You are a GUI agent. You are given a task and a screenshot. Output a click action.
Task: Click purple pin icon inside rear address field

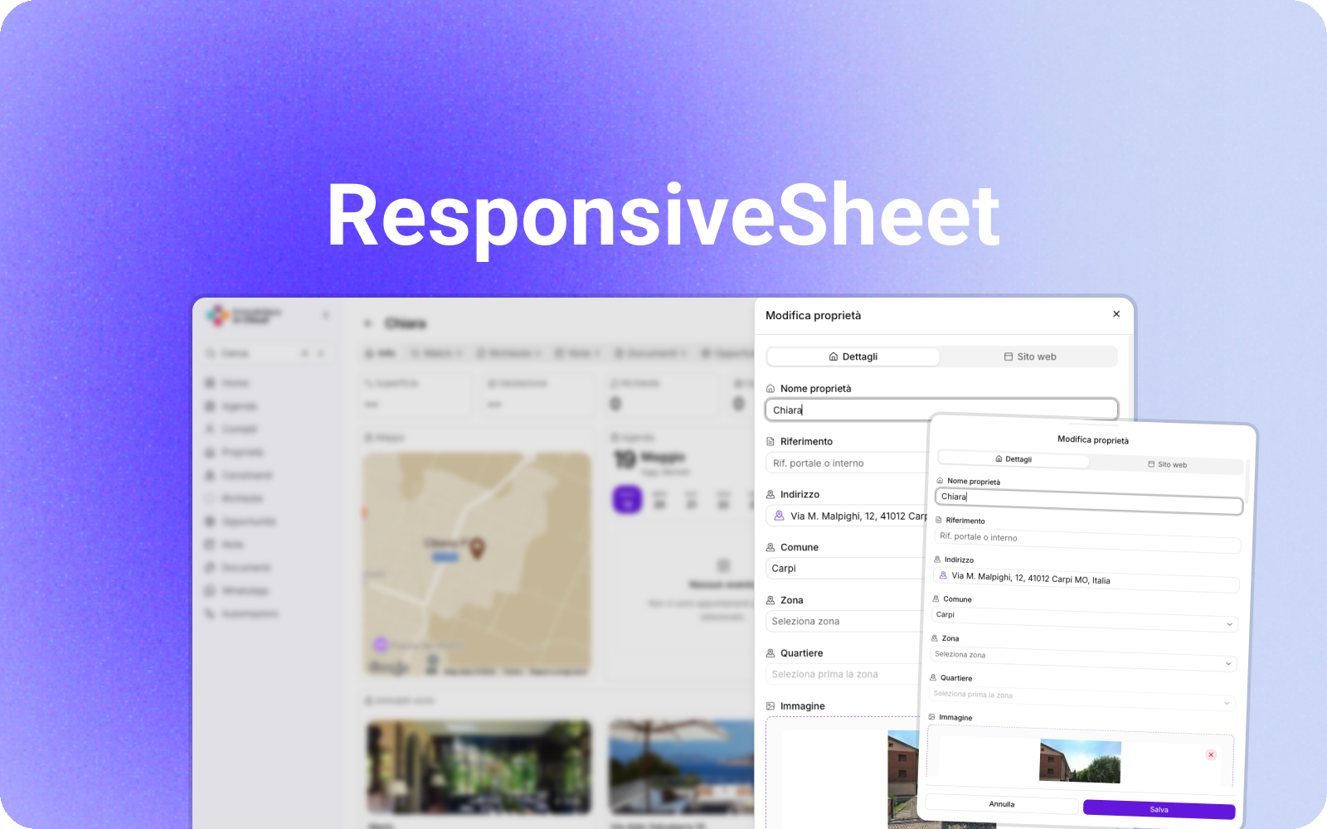(x=780, y=516)
